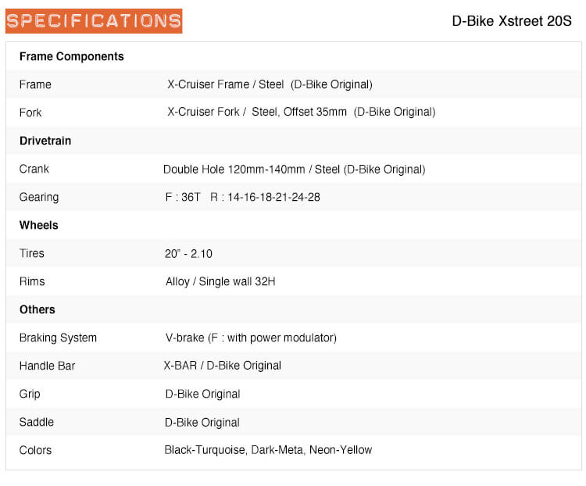Click the X-Cruiser Fork offset 35mm value
The width and height of the screenshot is (586, 486).
(302, 112)
